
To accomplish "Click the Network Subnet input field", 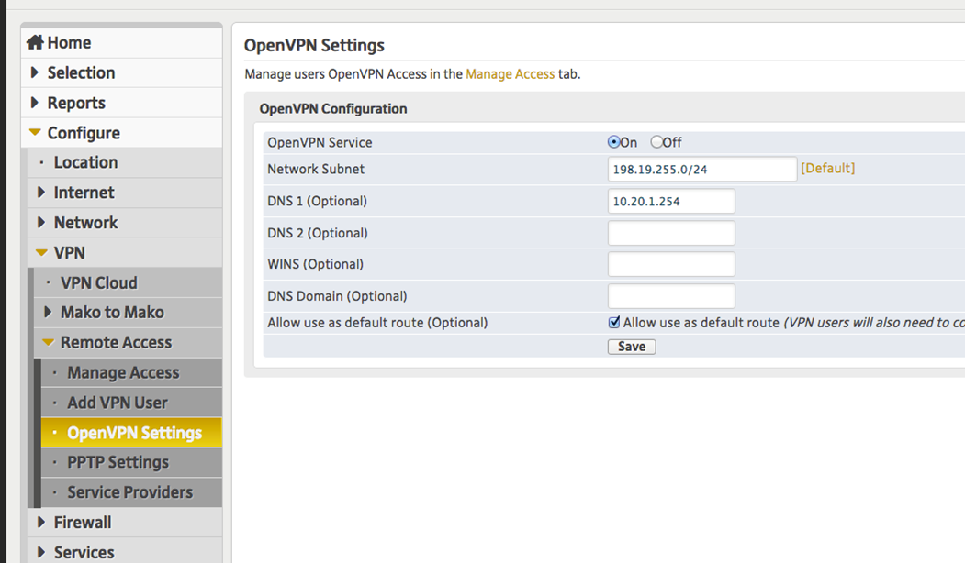I will (x=702, y=169).
